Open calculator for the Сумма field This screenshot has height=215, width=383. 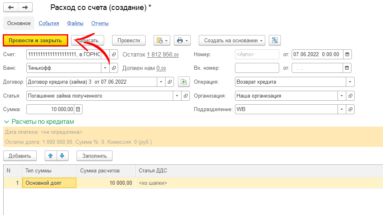tap(78, 109)
